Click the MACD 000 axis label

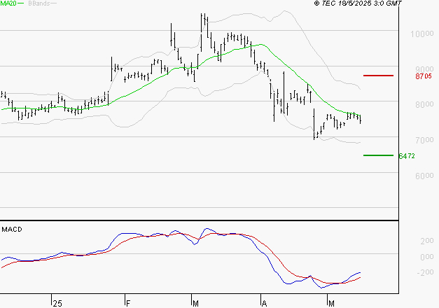427,257
